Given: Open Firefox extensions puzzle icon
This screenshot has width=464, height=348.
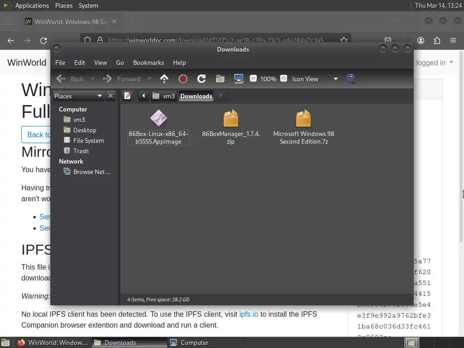Looking at the screenshot, I should click(437, 40).
